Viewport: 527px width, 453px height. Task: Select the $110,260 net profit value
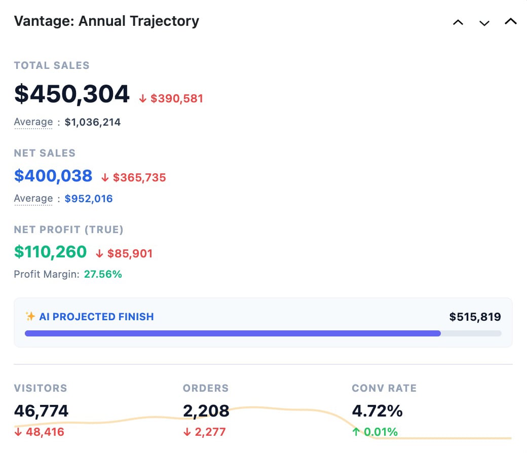(50, 252)
